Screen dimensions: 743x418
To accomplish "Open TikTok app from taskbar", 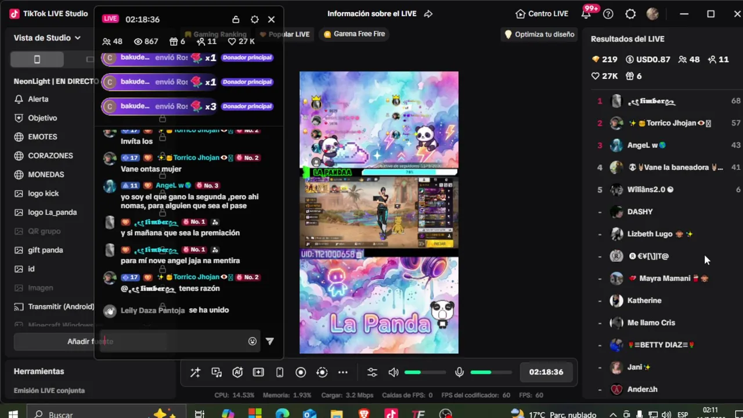I will pos(391,415).
